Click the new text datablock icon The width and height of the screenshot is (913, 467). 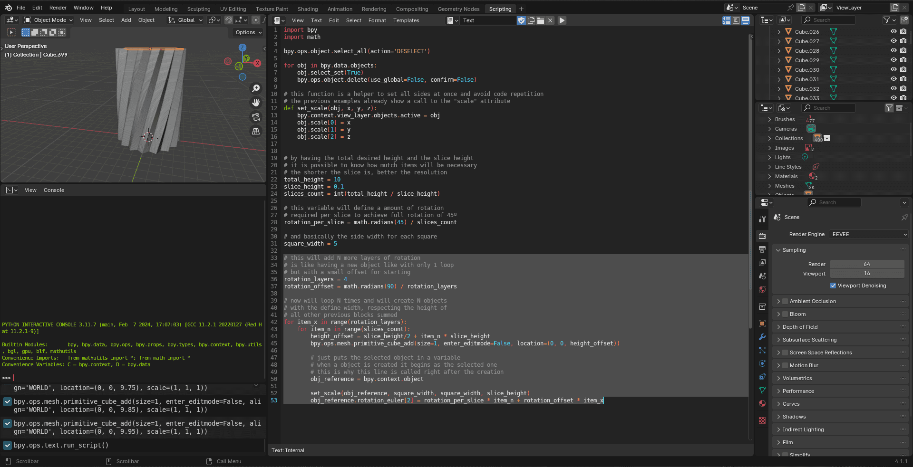(531, 20)
